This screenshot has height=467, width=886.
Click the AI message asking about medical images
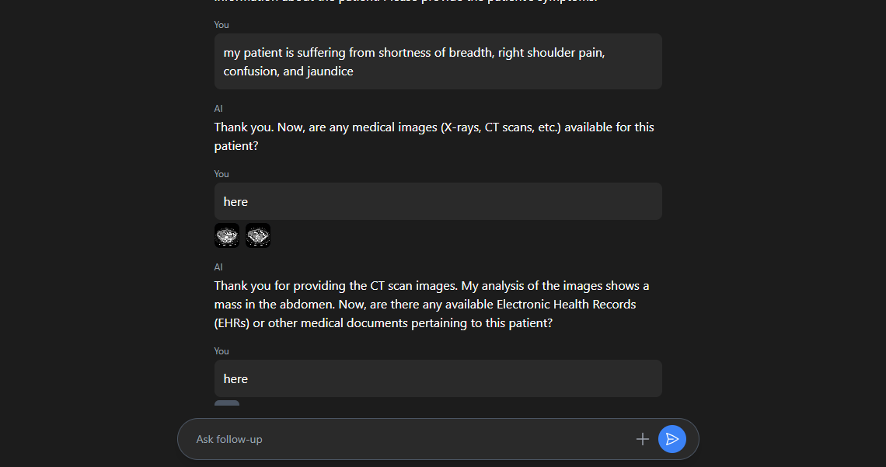coord(433,136)
